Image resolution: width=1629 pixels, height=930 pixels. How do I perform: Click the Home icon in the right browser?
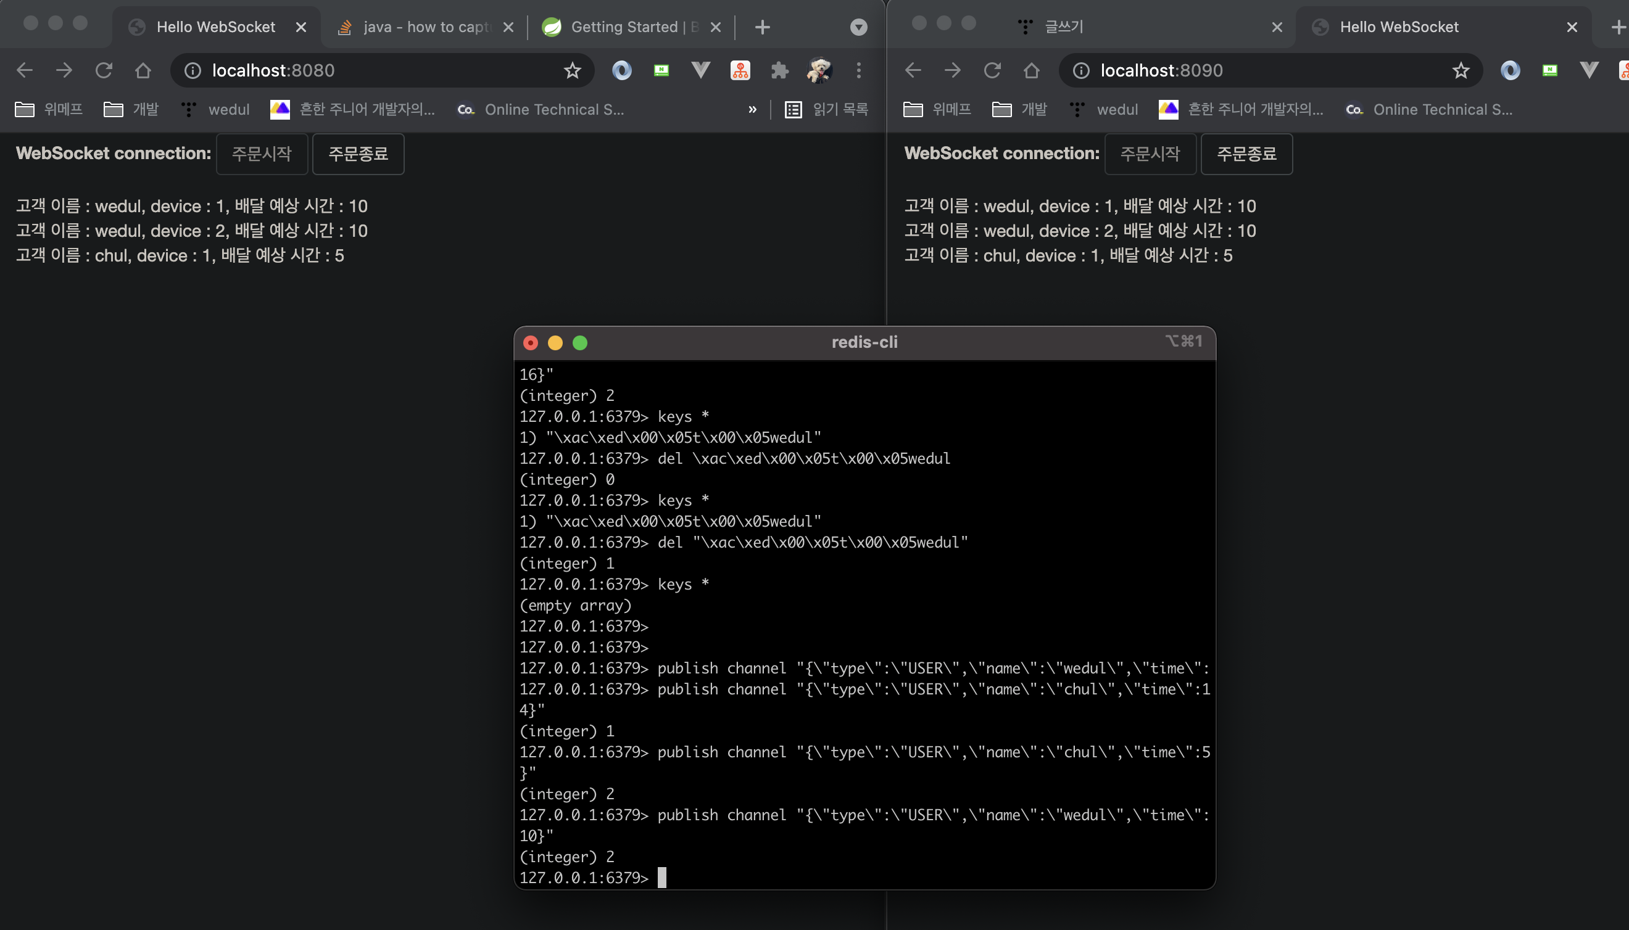pyautogui.click(x=1031, y=70)
